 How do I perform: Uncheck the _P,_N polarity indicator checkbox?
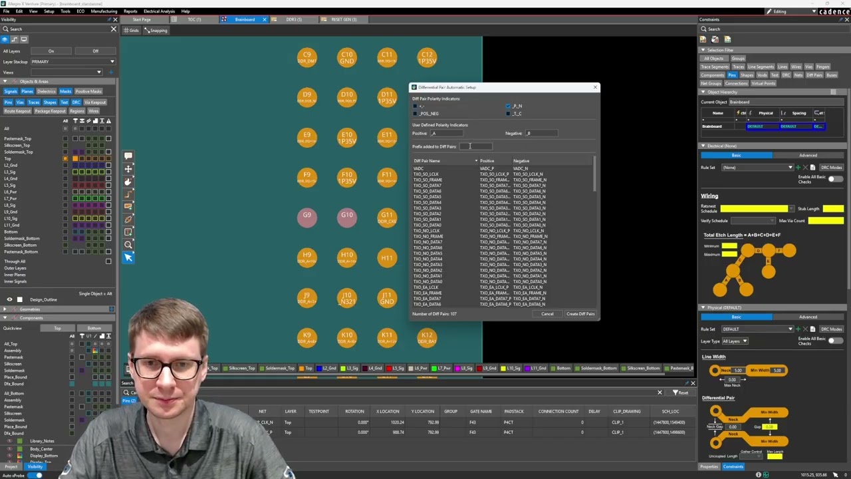click(509, 106)
